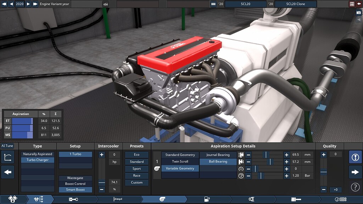Increase boost pressure with the plus stepper
This screenshot has width=363, height=204.
click(287, 176)
